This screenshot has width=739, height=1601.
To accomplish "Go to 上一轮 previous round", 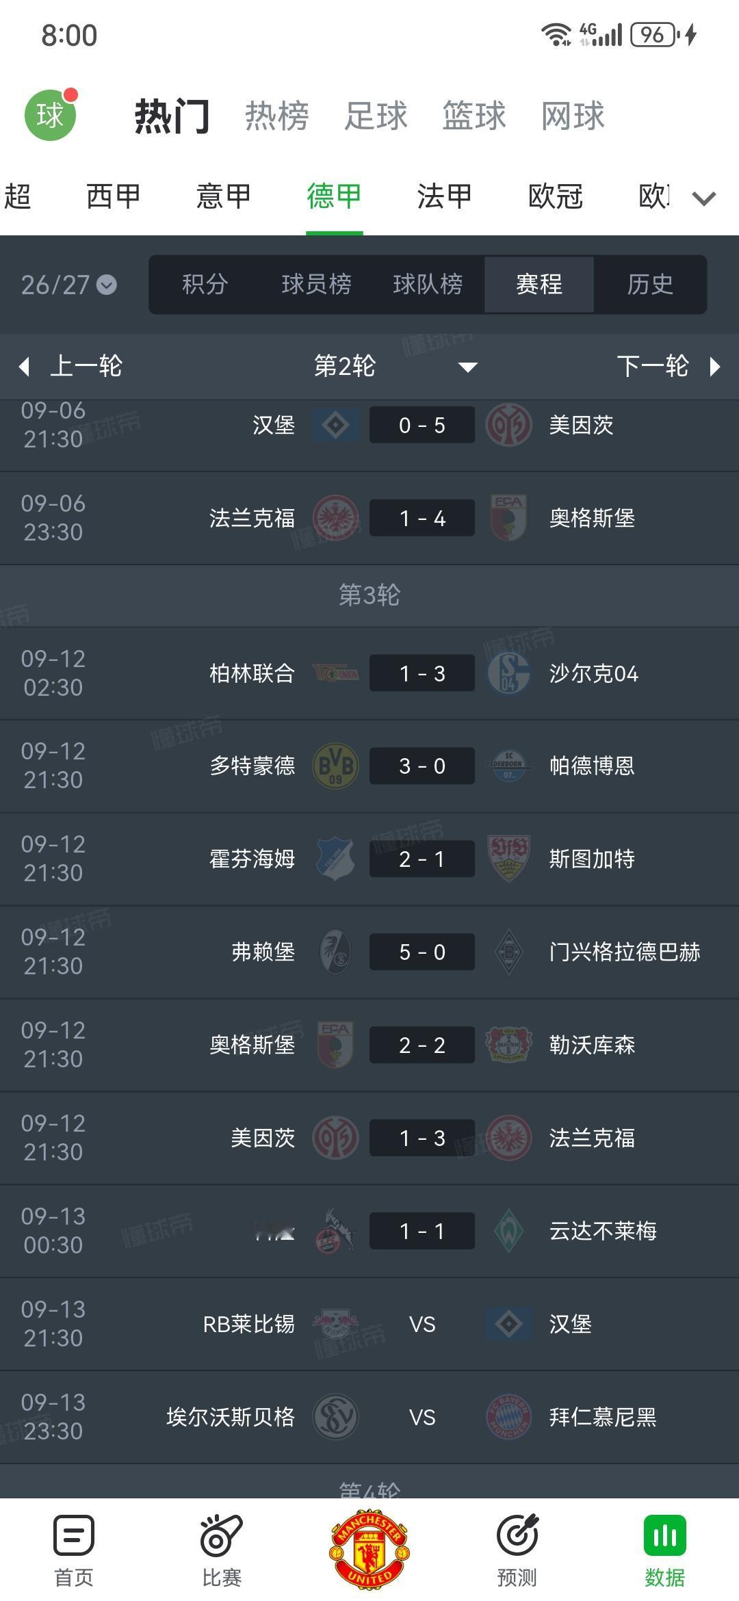I will click(x=71, y=366).
